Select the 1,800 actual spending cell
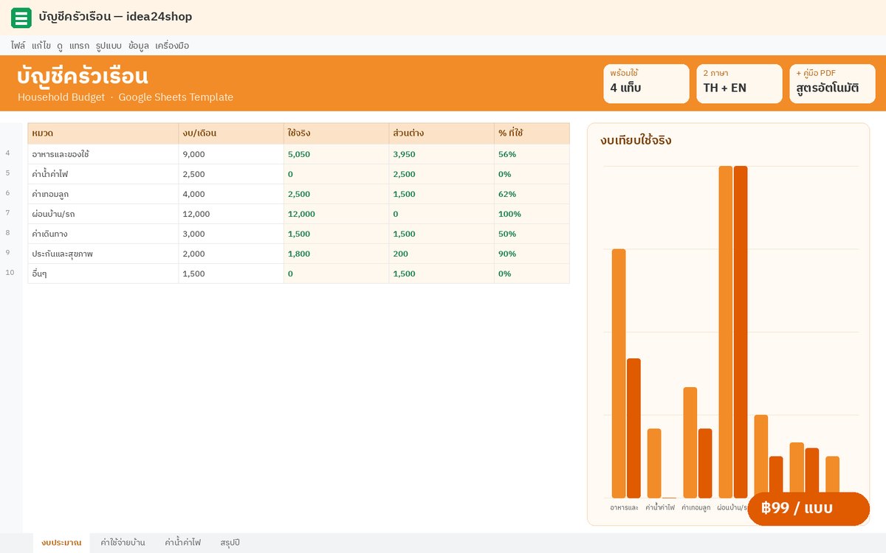 (337, 254)
